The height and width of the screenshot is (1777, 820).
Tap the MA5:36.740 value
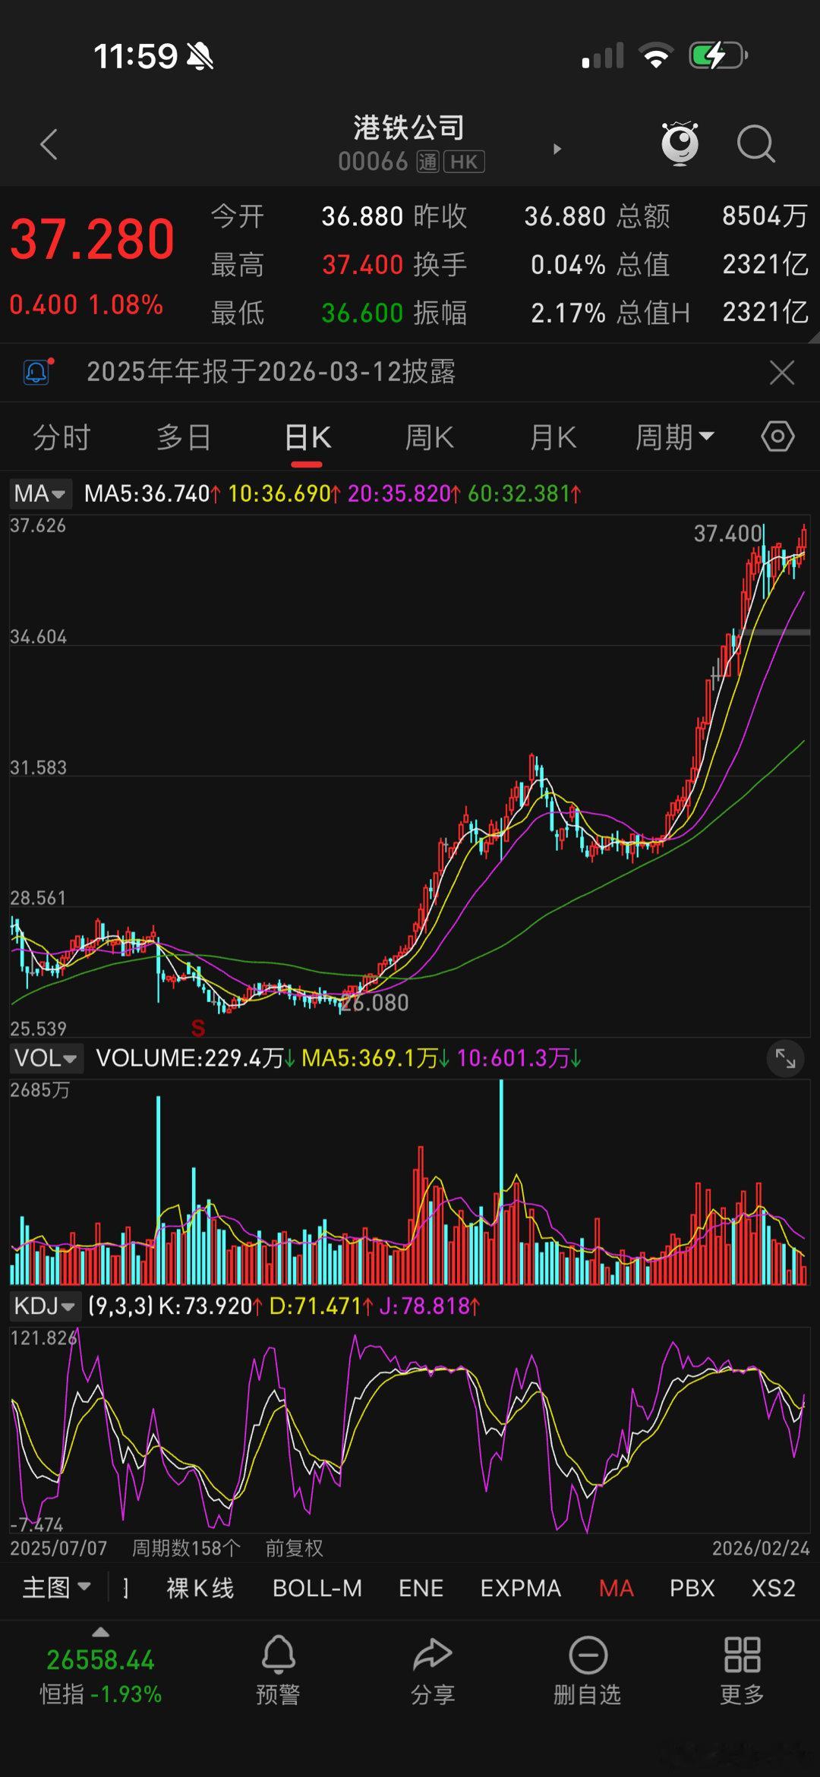[x=152, y=493]
